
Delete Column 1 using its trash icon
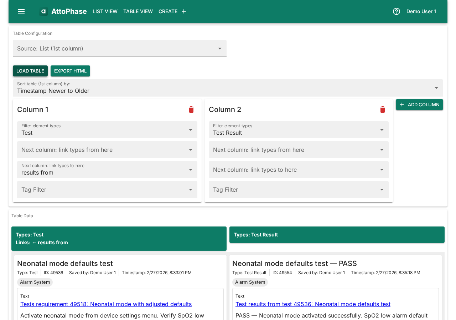(191, 109)
